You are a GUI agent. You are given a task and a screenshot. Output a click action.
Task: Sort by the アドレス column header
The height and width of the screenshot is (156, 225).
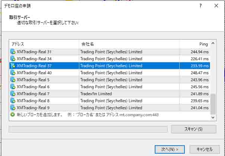(44, 44)
